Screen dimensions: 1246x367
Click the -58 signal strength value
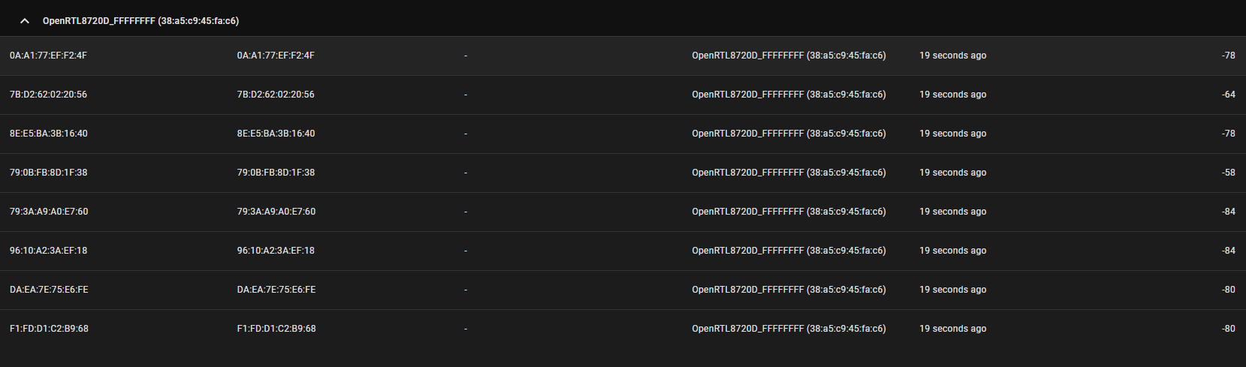1228,173
